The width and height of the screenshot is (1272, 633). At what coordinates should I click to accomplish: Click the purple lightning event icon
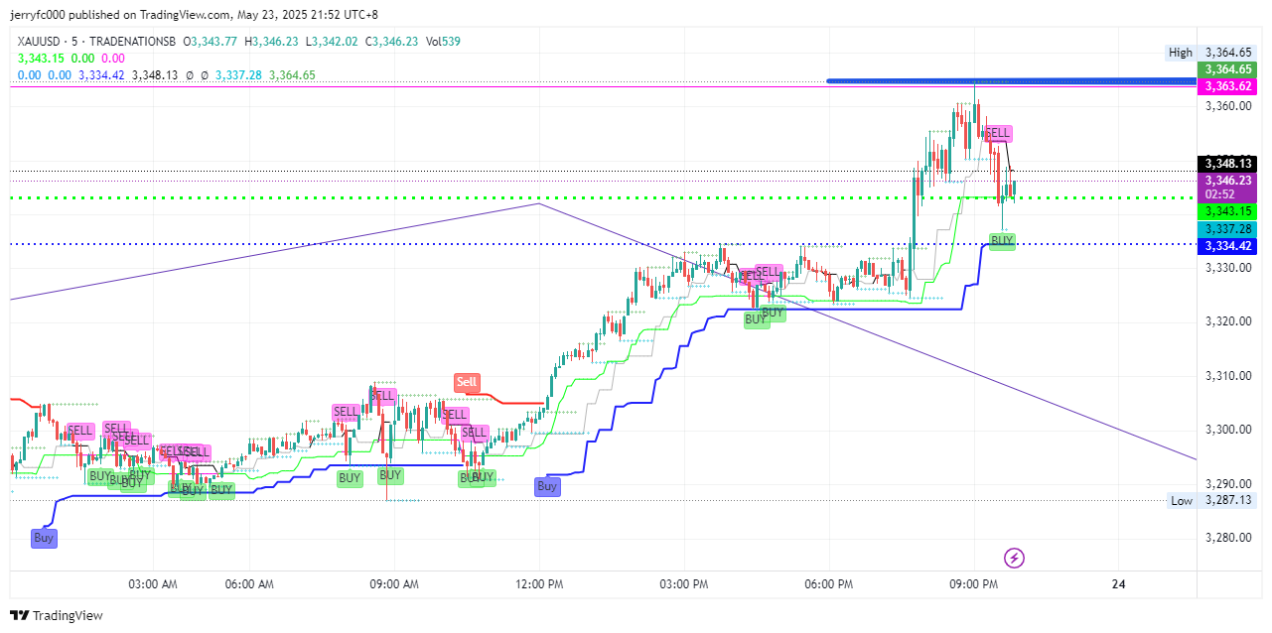[1014, 558]
